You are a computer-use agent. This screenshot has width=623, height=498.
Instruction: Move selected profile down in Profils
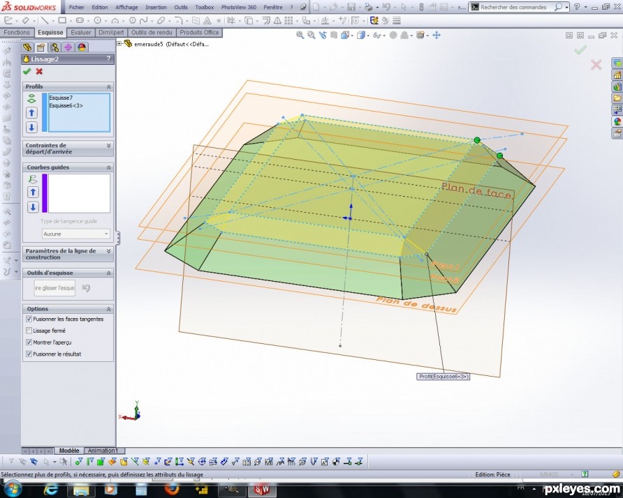pyautogui.click(x=32, y=128)
